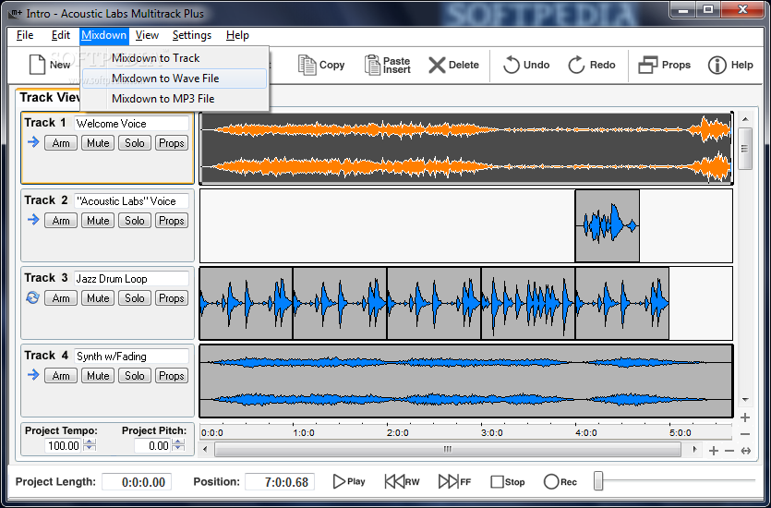Start playback with Play

click(349, 481)
